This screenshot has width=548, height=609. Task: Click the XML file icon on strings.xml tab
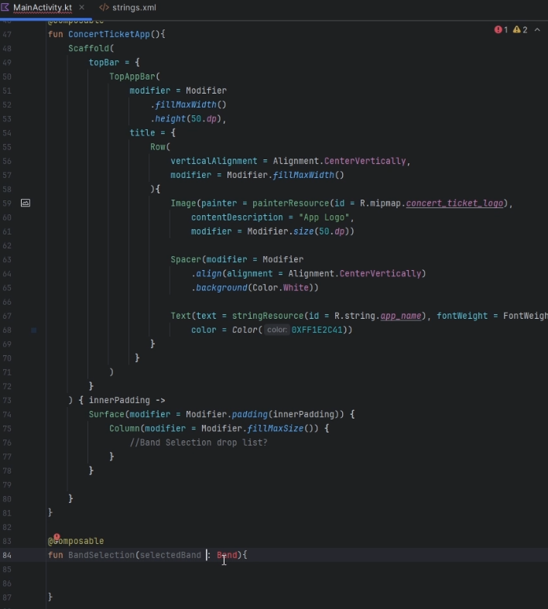click(x=104, y=8)
